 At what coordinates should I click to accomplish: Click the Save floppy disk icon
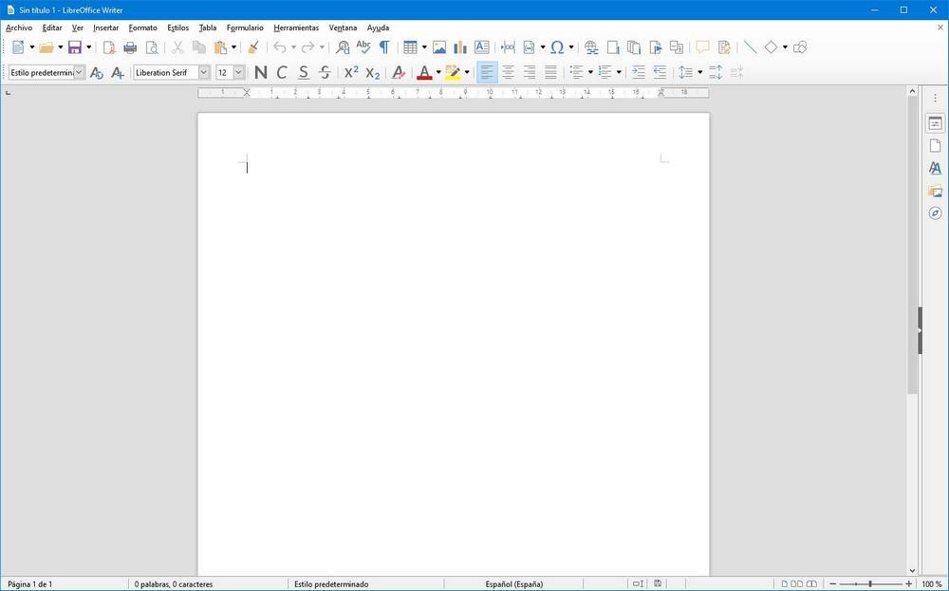coord(75,47)
